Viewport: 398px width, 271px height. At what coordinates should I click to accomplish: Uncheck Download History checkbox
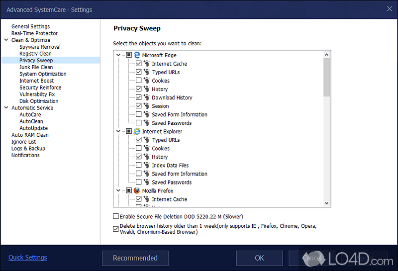[x=139, y=97]
